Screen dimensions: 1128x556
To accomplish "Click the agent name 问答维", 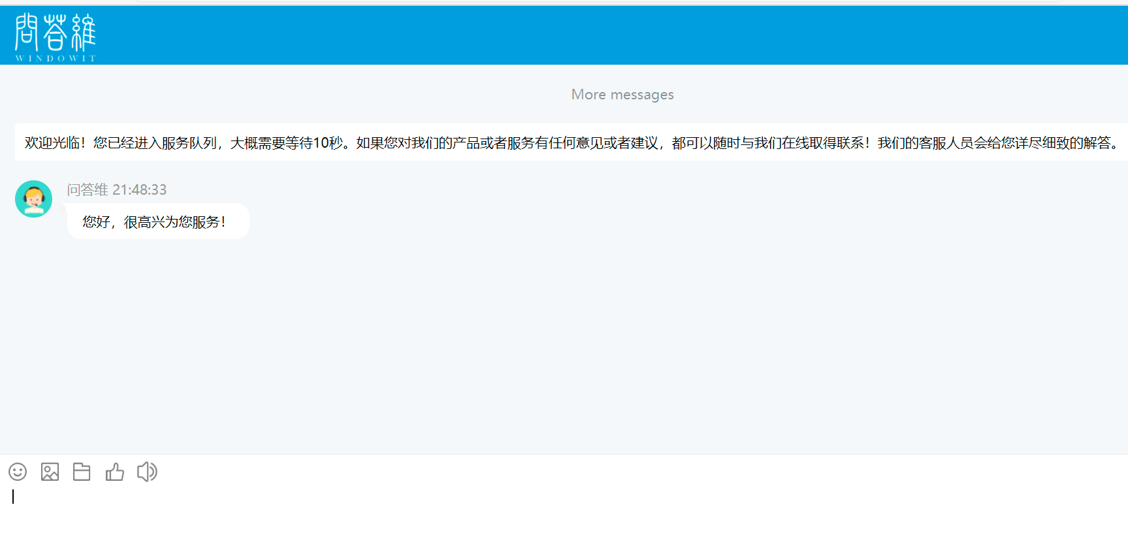I will (87, 189).
